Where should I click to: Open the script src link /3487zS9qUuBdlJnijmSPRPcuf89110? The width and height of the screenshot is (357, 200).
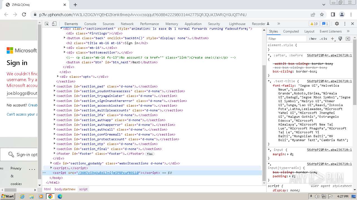point(108,173)
